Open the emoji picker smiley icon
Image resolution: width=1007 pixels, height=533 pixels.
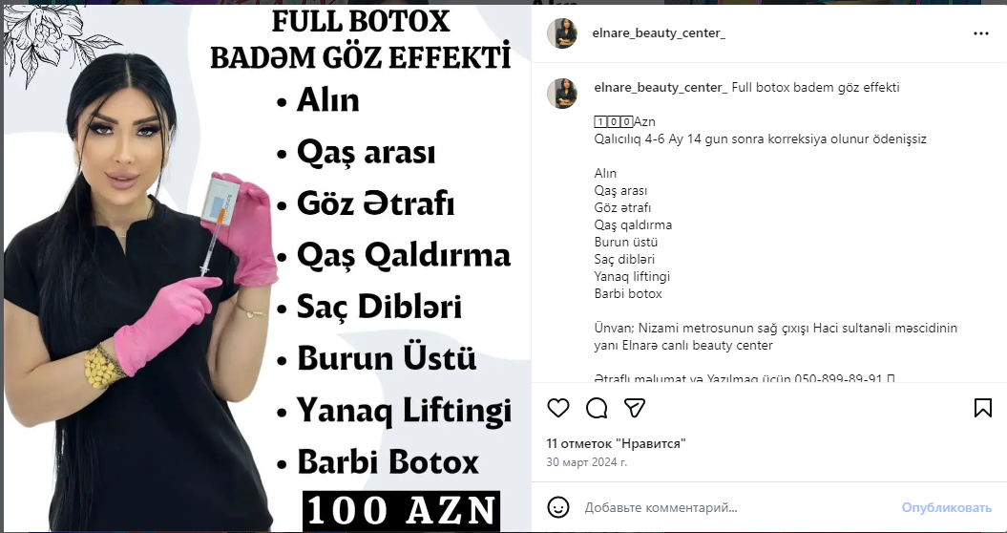[558, 507]
